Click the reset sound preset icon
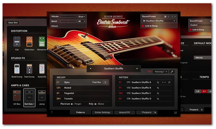216x129 pixels. pyautogui.click(x=168, y=16)
